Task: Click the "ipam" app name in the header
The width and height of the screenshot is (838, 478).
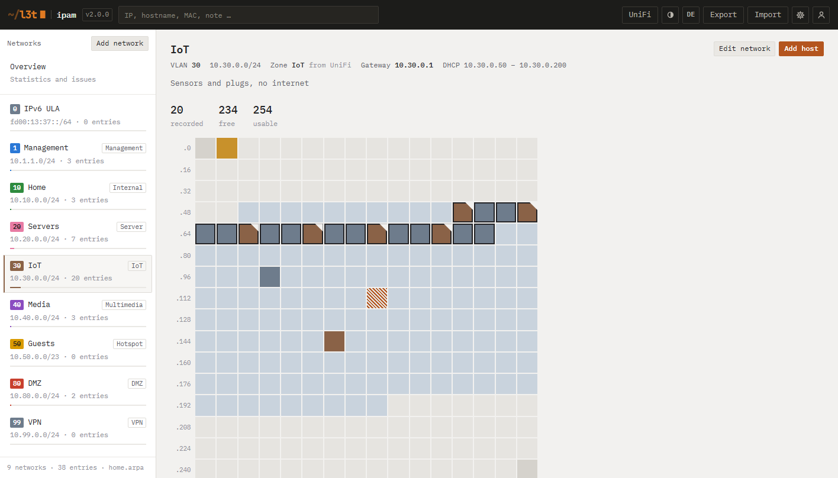Action: 67,15
